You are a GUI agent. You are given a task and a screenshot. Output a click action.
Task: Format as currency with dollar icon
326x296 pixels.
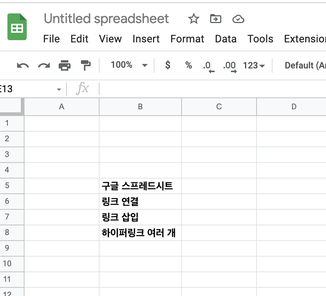pyautogui.click(x=168, y=65)
